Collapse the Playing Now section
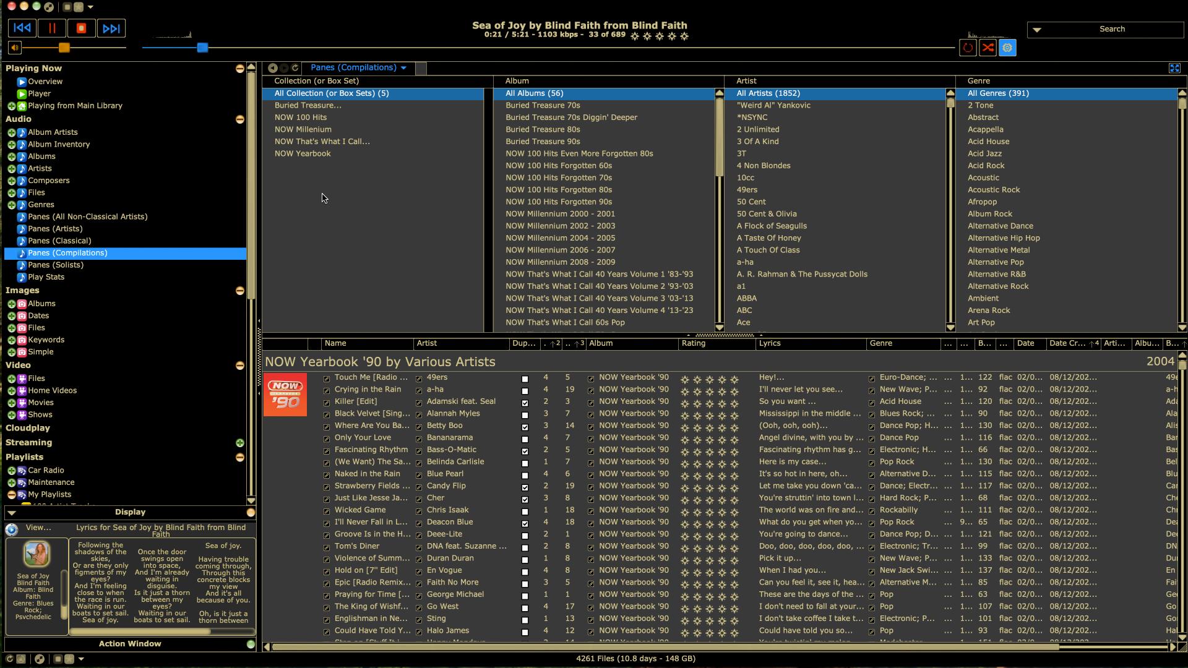This screenshot has height=668, width=1188. (x=239, y=69)
